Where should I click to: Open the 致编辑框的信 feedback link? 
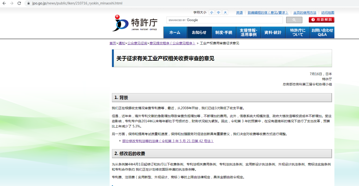point(268,13)
